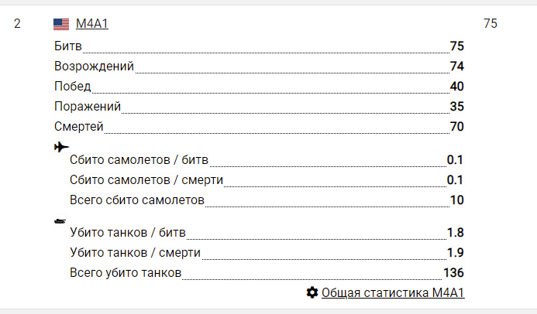Click the 75 total in right column
537x314 pixels.
click(490, 24)
